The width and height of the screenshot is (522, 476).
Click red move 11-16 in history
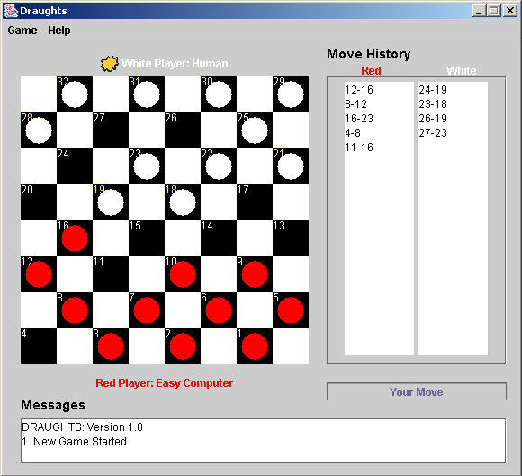[359, 148]
